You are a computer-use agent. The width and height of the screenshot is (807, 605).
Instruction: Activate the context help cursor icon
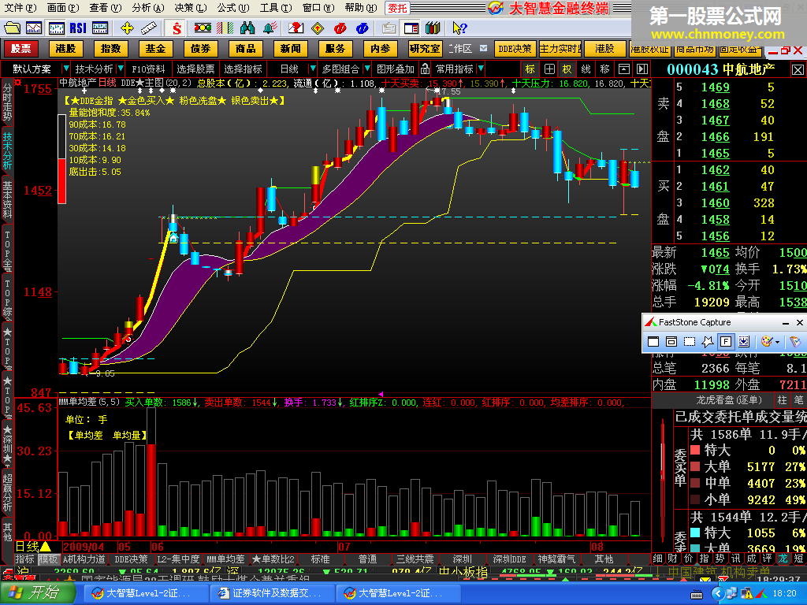pyautogui.click(x=459, y=28)
